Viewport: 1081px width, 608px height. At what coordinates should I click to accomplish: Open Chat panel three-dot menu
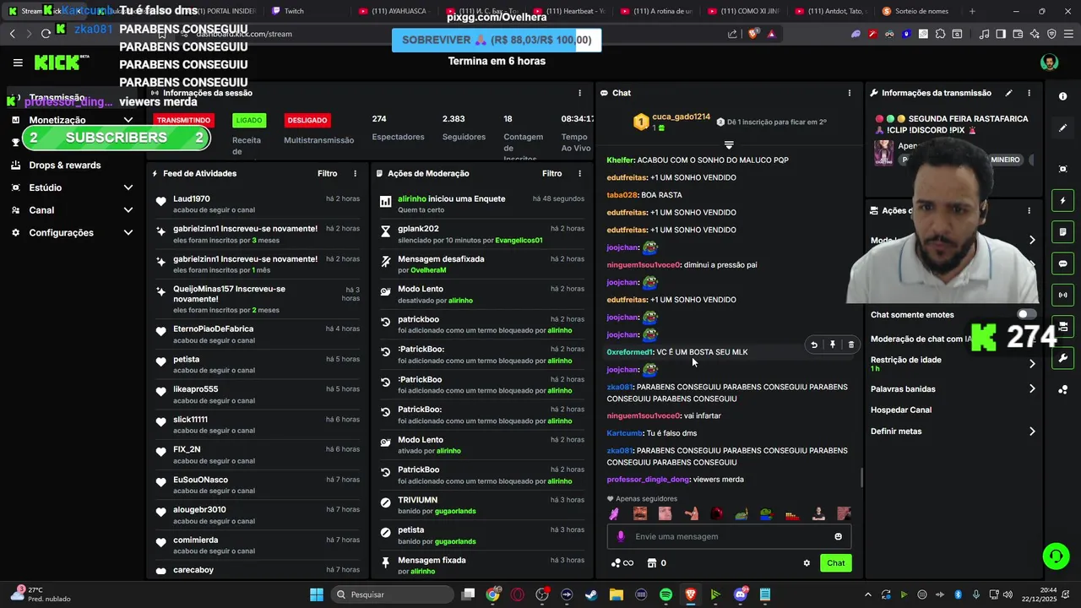click(850, 93)
